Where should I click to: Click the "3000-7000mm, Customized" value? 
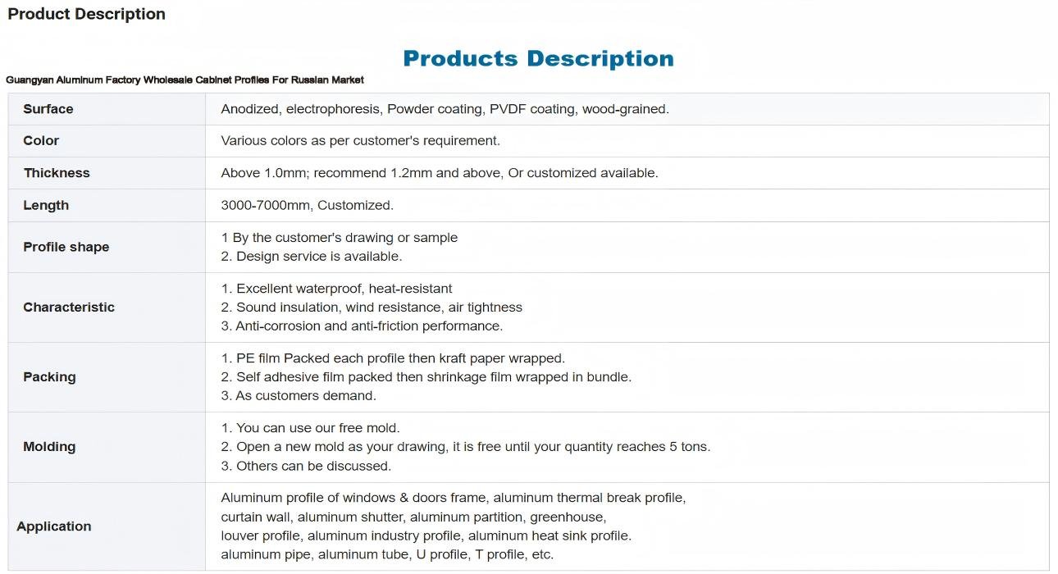click(307, 206)
